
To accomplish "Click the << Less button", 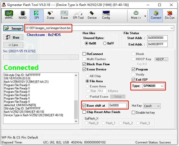I will tap(13, 45).
